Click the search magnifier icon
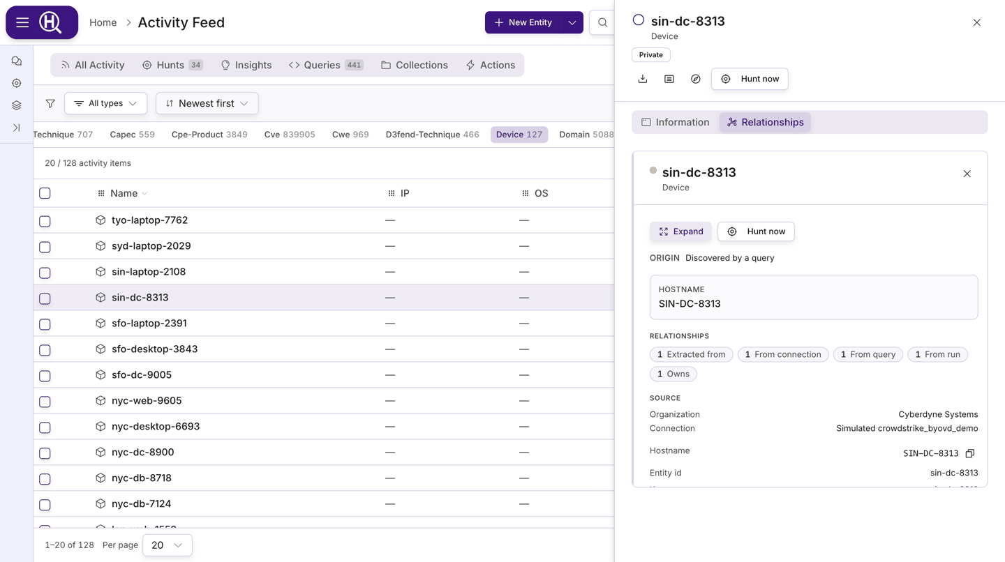This screenshot has width=1005, height=562. [x=602, y=22]
